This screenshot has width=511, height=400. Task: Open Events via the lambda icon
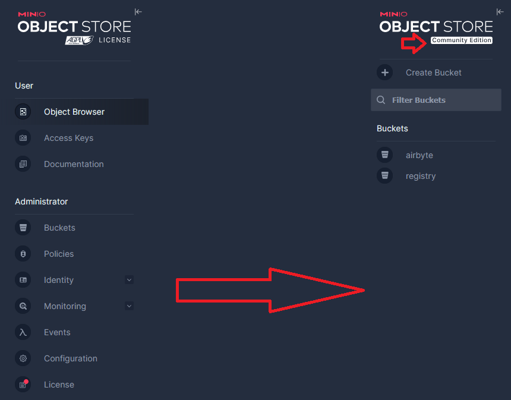click(23, 332)
